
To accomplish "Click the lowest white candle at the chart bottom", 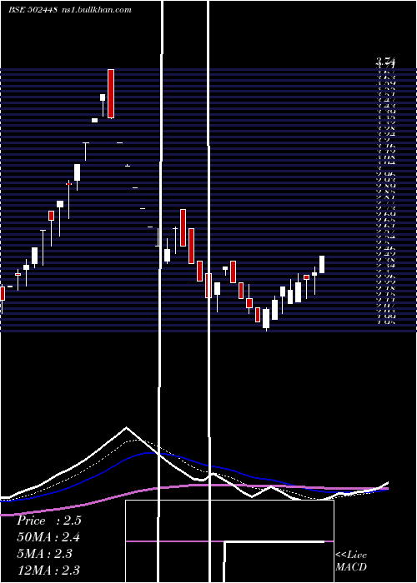I will (x=266, y=319).
